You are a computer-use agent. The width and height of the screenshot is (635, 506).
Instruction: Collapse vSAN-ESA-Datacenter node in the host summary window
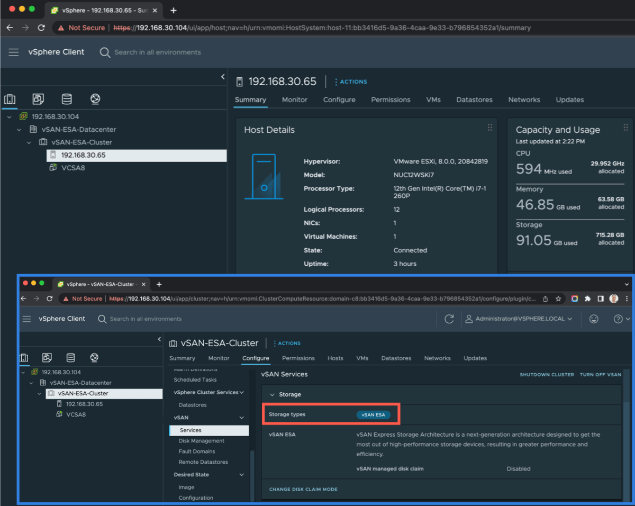[19, 130]
